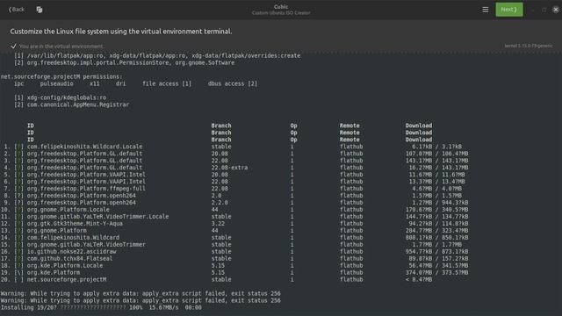Click the first apply_extra warning line

pos(140,293)
